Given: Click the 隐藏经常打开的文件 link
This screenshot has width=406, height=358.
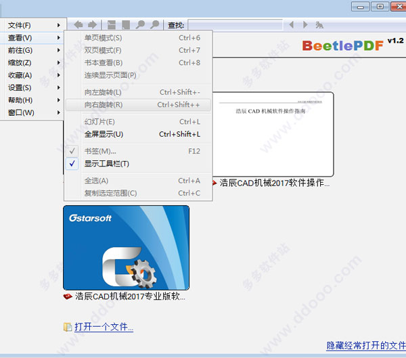Looking at the screenshot, I should coord(366,346).
